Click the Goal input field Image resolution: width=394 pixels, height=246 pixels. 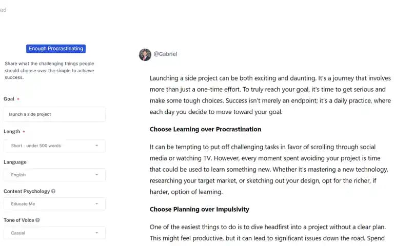(x=54, y=114)
